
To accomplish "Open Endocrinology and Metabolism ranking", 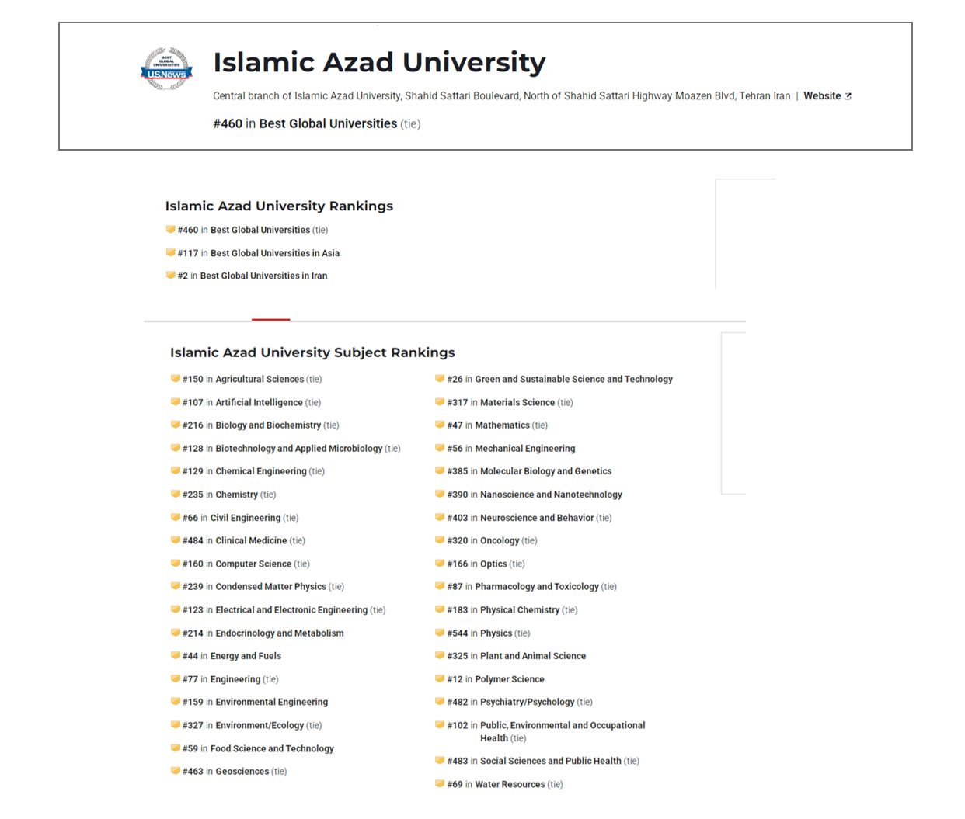I will 280,633.
